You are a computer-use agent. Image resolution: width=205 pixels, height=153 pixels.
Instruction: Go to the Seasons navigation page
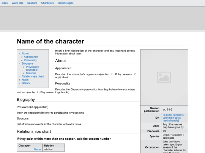(x=32, y=3)
